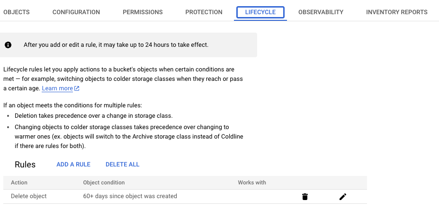Go to the Permissions tab
Viewport: 439px width, 218px height.
coord(143,12)
